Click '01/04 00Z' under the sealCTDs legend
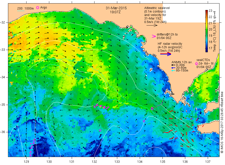This screenshot has height=165, width=225. [204, 67]
